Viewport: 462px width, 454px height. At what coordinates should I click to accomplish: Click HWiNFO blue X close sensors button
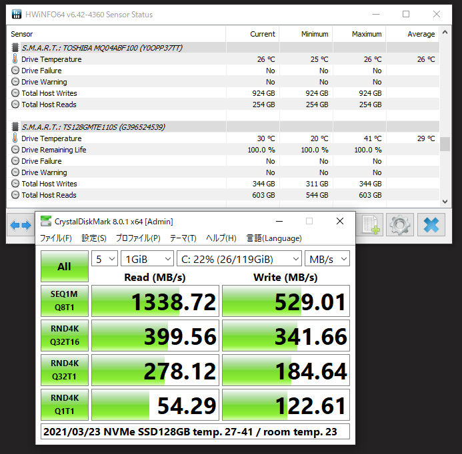tap(431, 225)
